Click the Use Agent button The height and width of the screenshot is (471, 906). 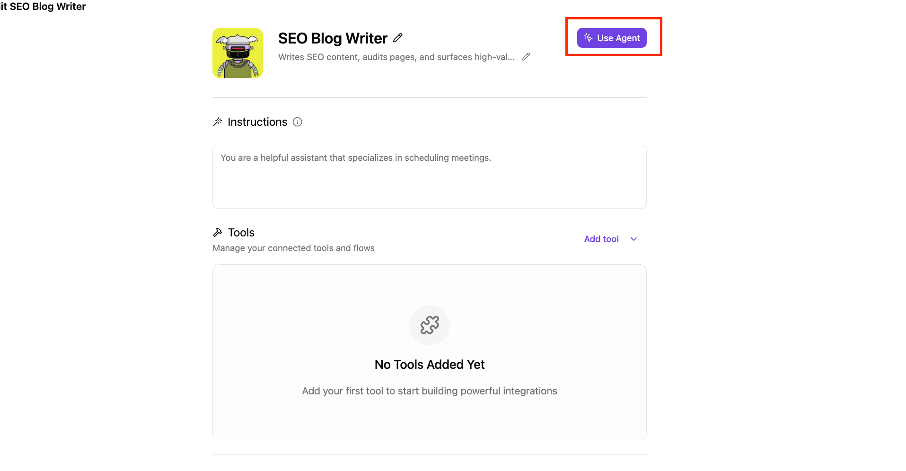(612, 38)
